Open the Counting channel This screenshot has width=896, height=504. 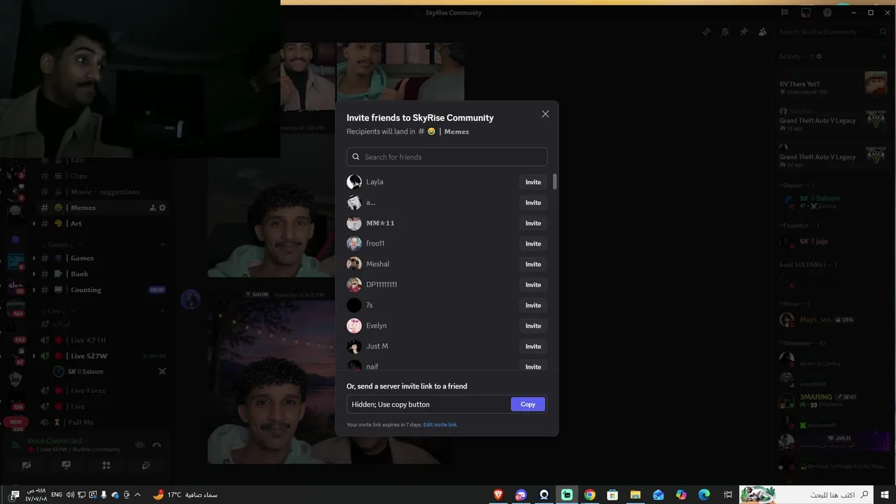click(x=102, y=290)
